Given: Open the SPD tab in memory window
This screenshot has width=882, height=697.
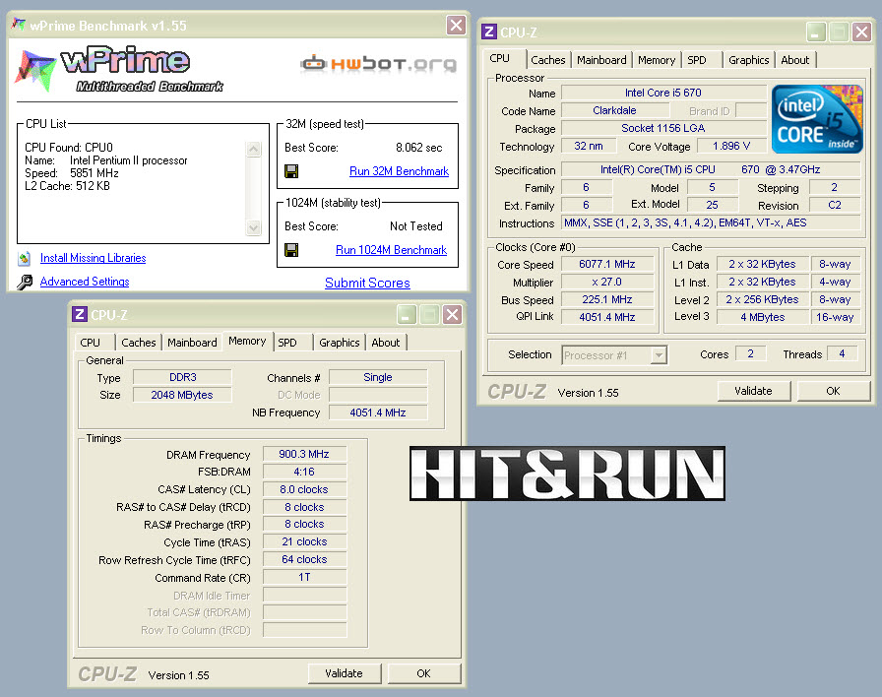Looking at the screenshot, I should 287,343.
